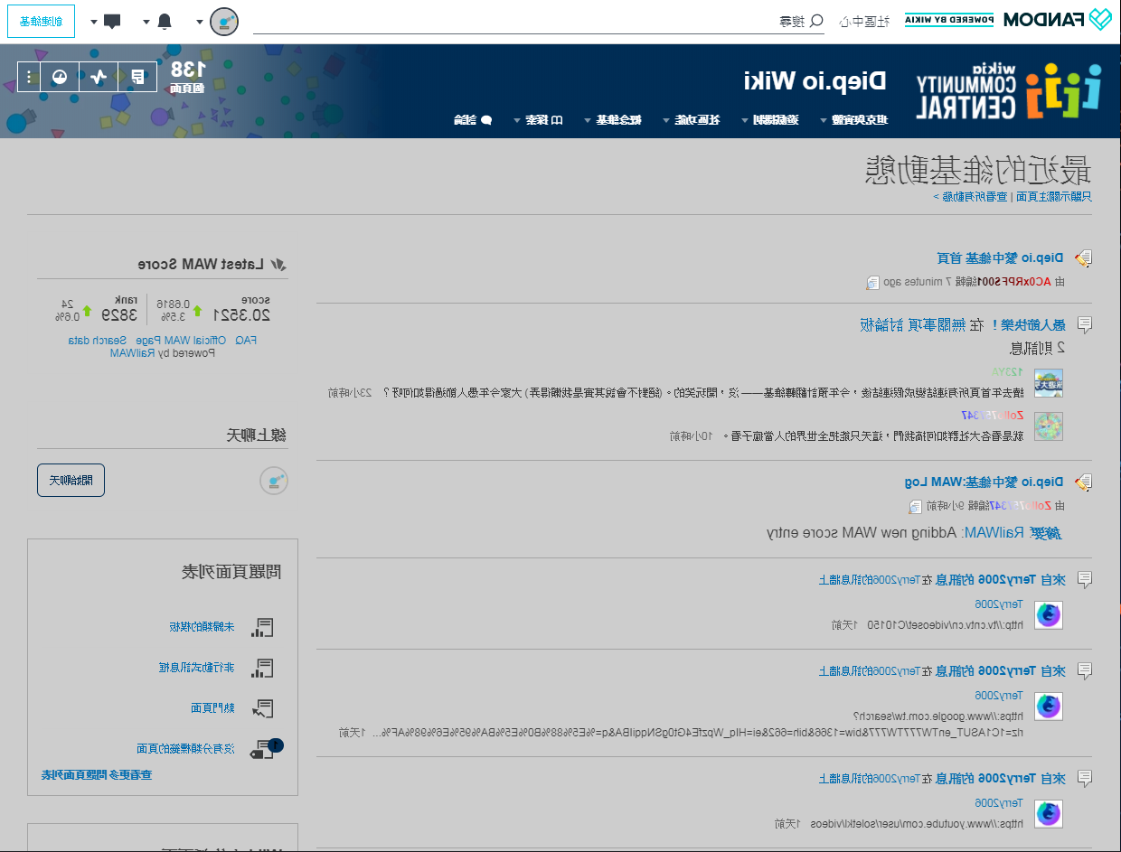Viewport: 1121px width, 852px height.
Task: Click the chat user avatar in 線上聊天
Action: point(274,481)
